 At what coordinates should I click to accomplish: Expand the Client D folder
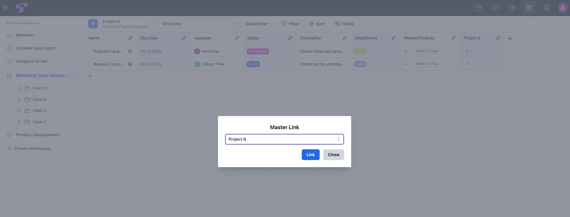coord(19,88)
